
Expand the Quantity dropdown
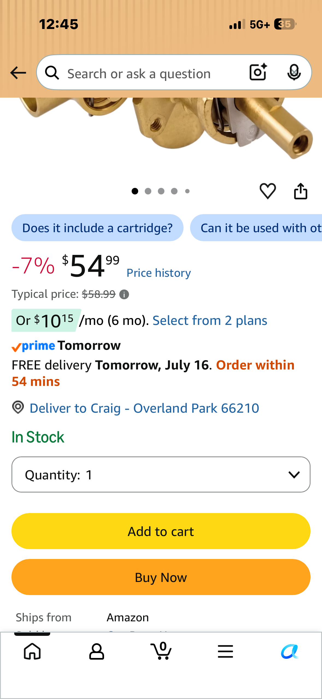tap(161, 474)
